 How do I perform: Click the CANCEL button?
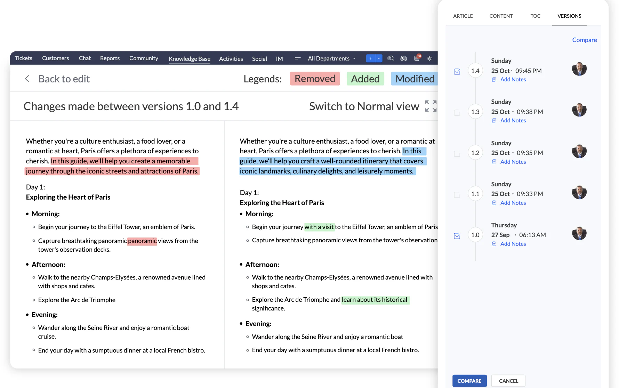point(508,381)
